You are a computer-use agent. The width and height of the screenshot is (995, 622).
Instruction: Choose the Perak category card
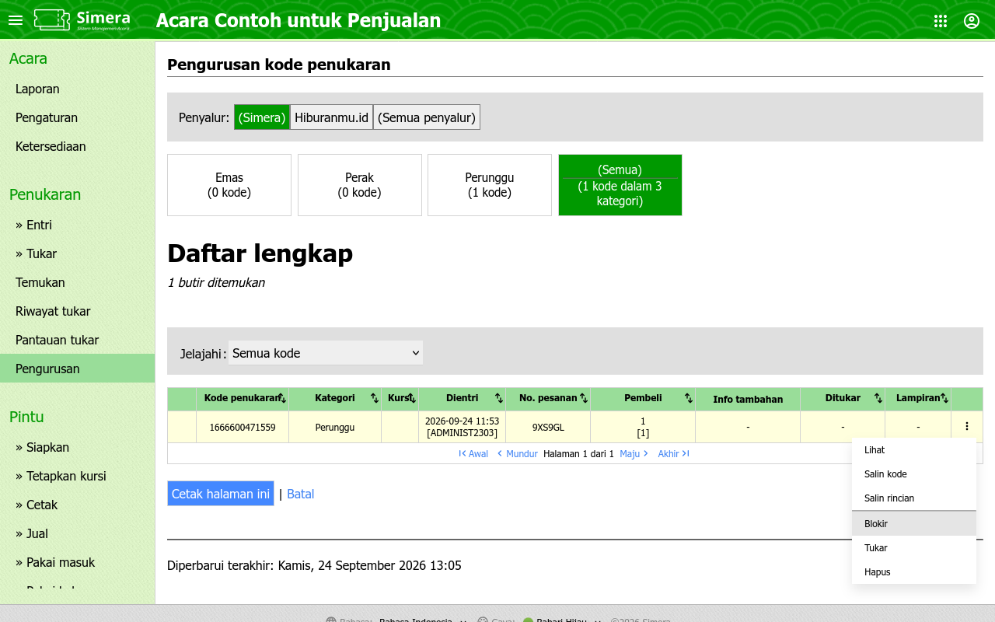pyautogui.click(x=360, y=185)
